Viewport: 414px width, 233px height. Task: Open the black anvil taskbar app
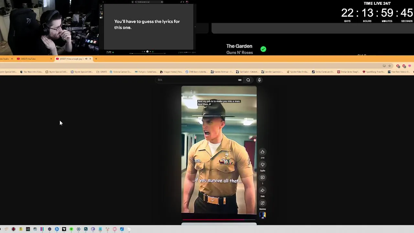pyautogui.click(x=64, y=229)
